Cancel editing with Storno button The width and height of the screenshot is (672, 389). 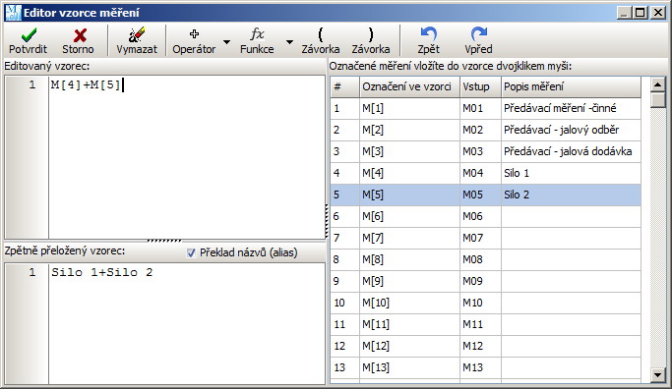click(78, 40)
